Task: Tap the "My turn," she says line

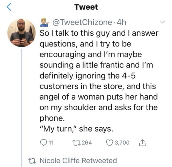Action: pyautogui.click(x=76, y=129)
